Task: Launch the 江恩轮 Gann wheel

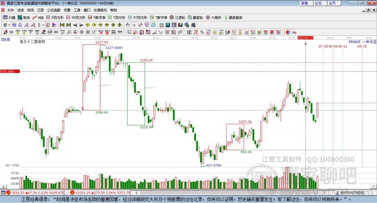Action: pyautogui.click(x=177, y=18)
